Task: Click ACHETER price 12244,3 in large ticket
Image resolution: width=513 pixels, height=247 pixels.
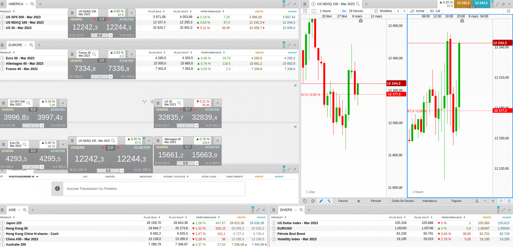Action: click(132, 159)
